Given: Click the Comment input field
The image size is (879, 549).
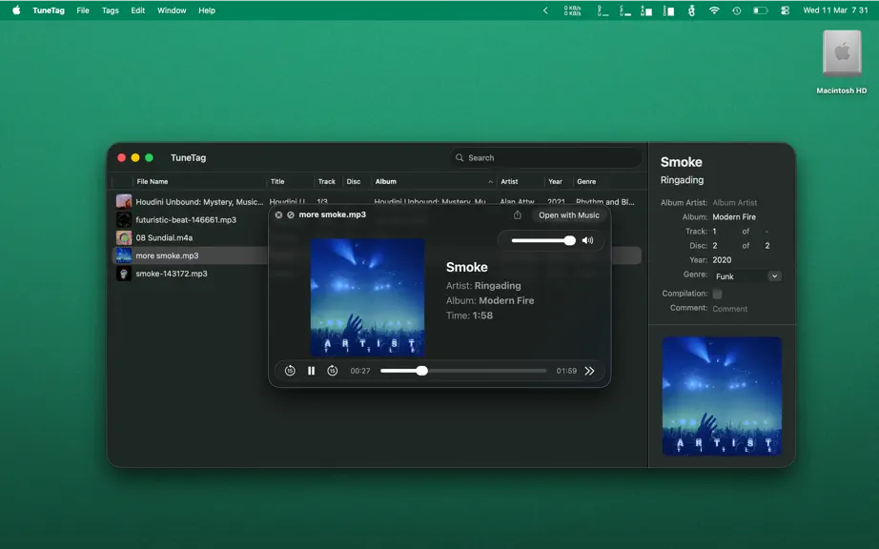Looking at the screenshot, I should pyautogui.click(x=746, y=309).
